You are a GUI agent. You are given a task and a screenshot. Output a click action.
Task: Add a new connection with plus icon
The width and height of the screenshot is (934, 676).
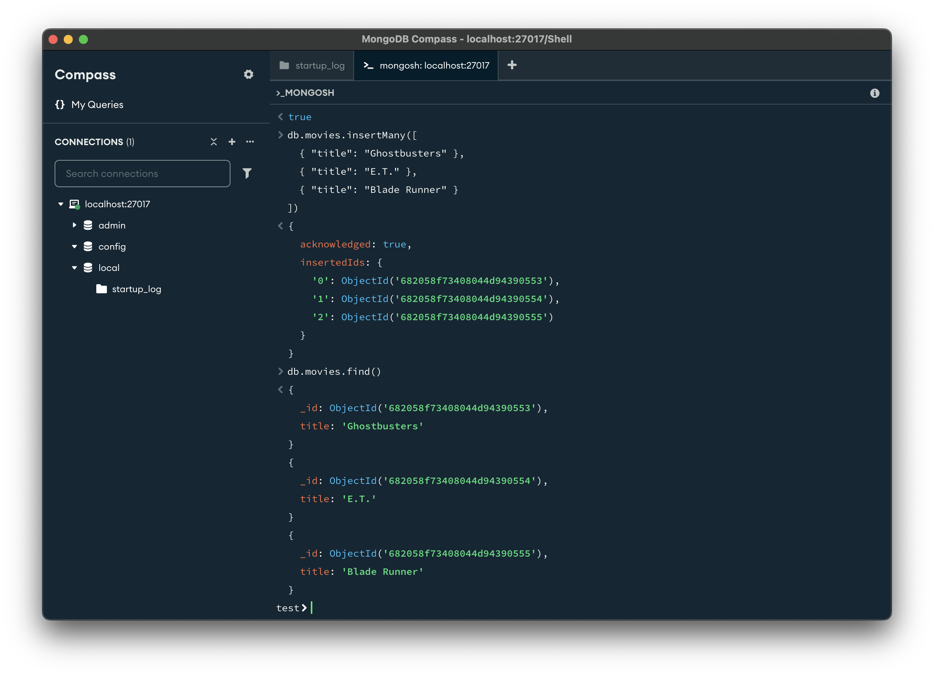pos(232,142)
